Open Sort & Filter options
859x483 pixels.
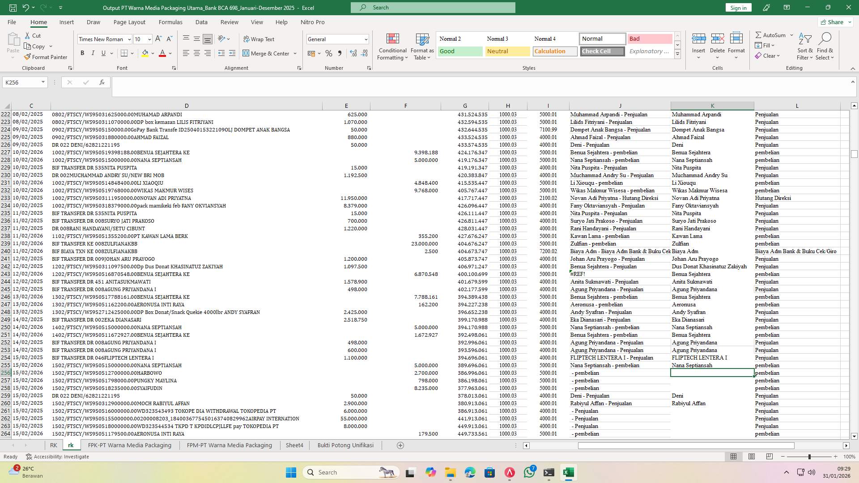[804, 46]
